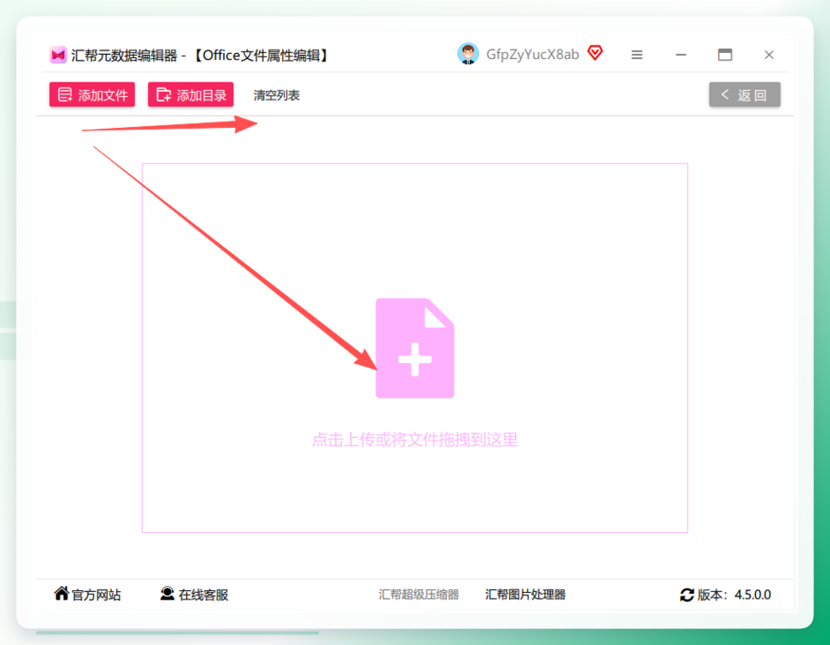Minimize the 汇帮元数据编辑器 window
This screenshot has height=645, width=830.
(681, 55)
